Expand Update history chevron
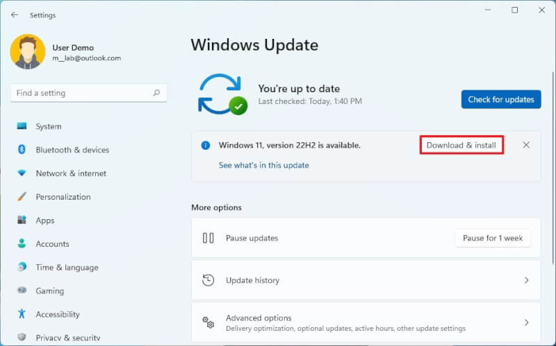 (x=527, y=280)
